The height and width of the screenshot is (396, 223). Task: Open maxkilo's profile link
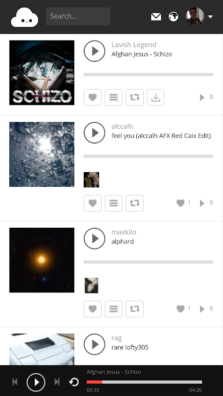point(123,232)
